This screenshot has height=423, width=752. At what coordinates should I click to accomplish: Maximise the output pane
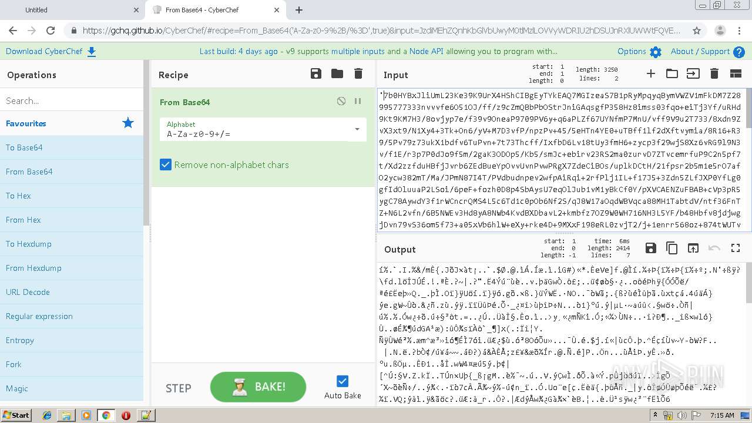click(x=736, y=248)
